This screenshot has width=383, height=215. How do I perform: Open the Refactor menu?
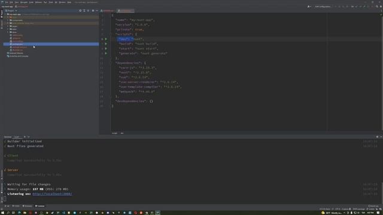38,2
